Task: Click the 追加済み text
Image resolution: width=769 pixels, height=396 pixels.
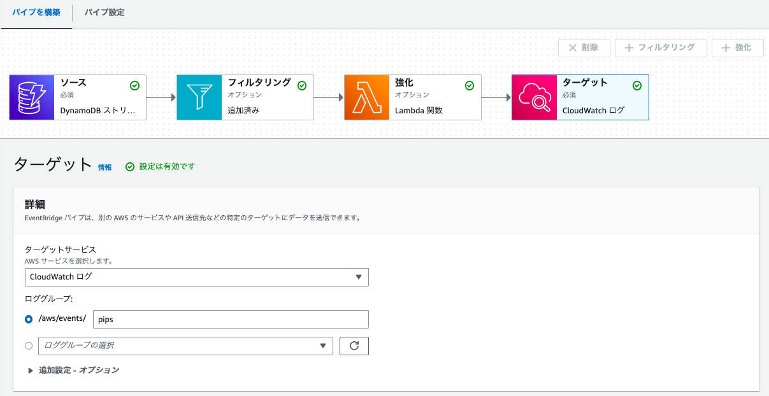Action: point(243,110)
